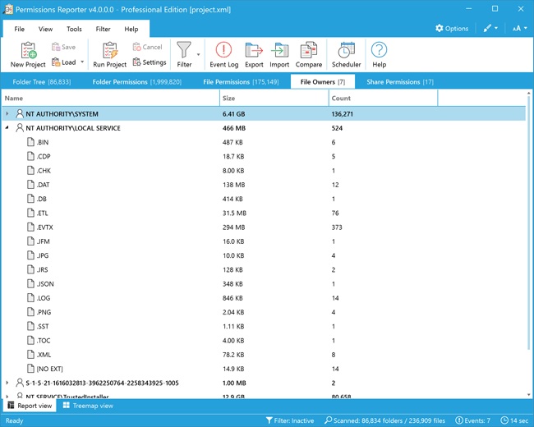This screenshot has height=427, width=534.
Task: Click the Options button
Action: click(x=452, y=29)
